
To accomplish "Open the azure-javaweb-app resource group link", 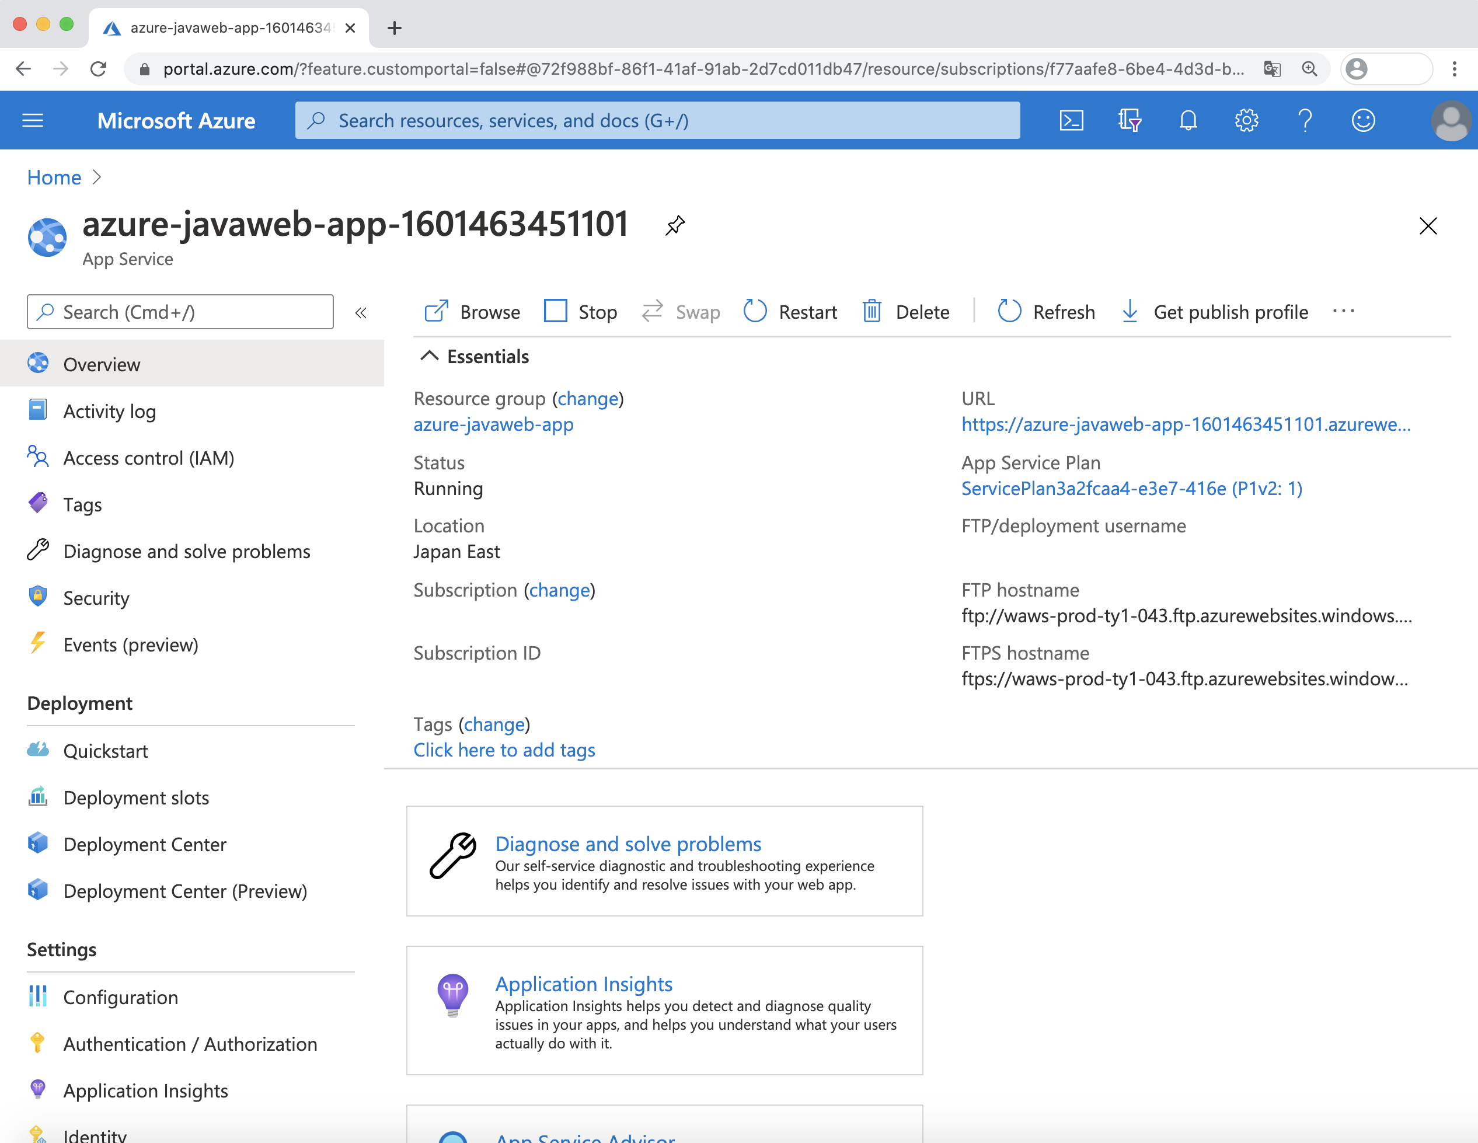I will pyautogui.click(x=493, y=424).
